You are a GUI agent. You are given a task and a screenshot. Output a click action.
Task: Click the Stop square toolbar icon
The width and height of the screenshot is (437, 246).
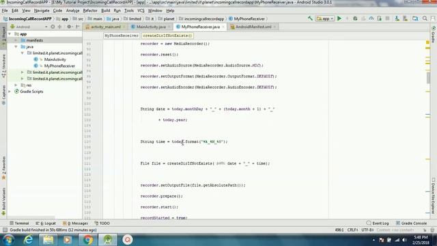click(x=387, y=18)
